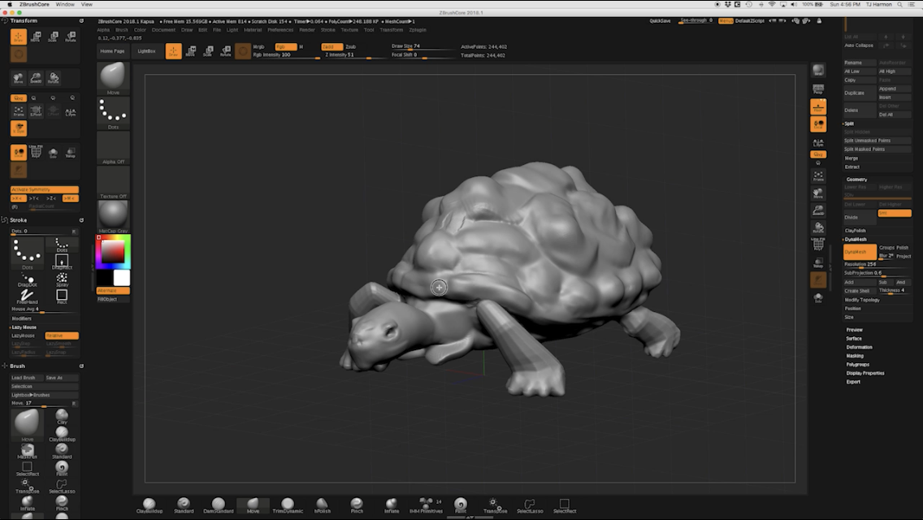Click the Duplicate subtool button
Image resolution: width=923 pixels, height=520 pixels.
pyautogui.click(x=860, y=93)
